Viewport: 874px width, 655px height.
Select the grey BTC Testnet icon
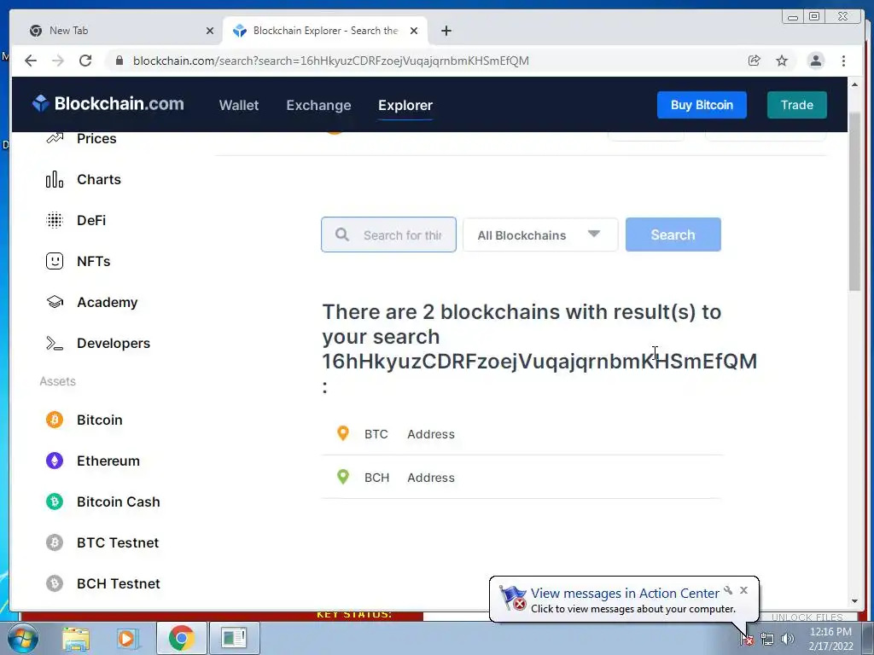[x=55, y=542]
